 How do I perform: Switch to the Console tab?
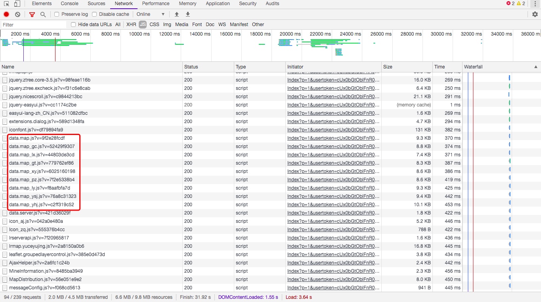(x=69, y=4)
